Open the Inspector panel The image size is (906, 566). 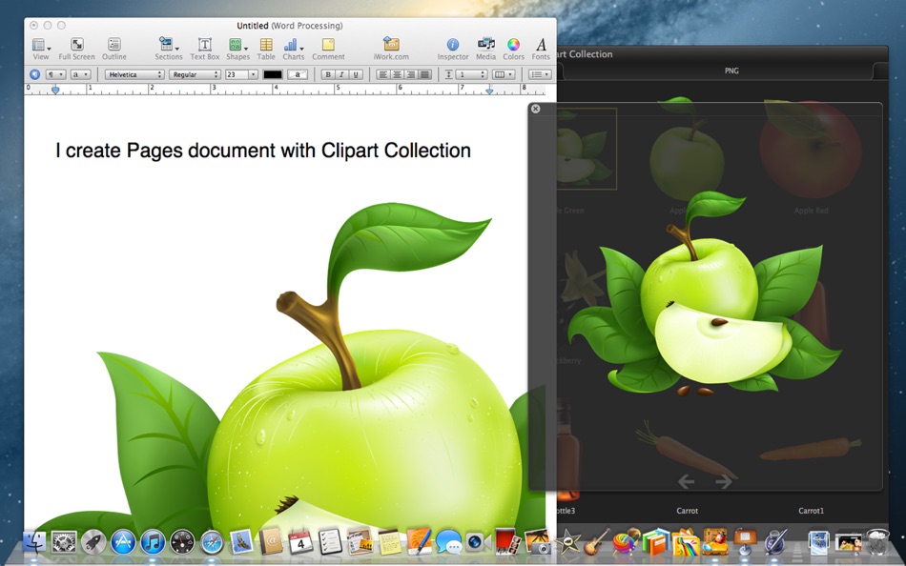[453, 49]
